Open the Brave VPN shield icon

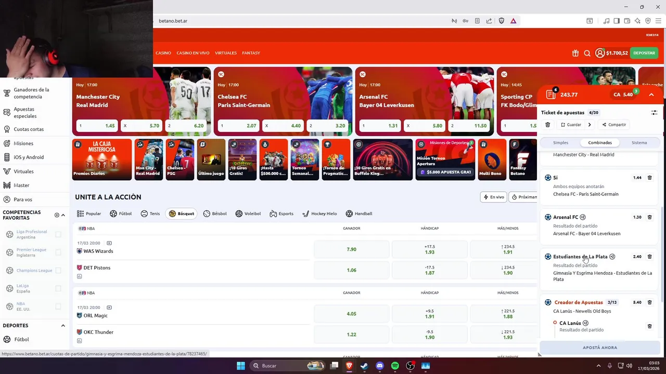pos(648,21)
